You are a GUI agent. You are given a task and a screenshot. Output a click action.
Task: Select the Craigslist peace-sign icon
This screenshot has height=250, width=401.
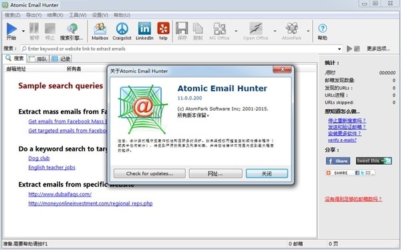coord(122,29)
